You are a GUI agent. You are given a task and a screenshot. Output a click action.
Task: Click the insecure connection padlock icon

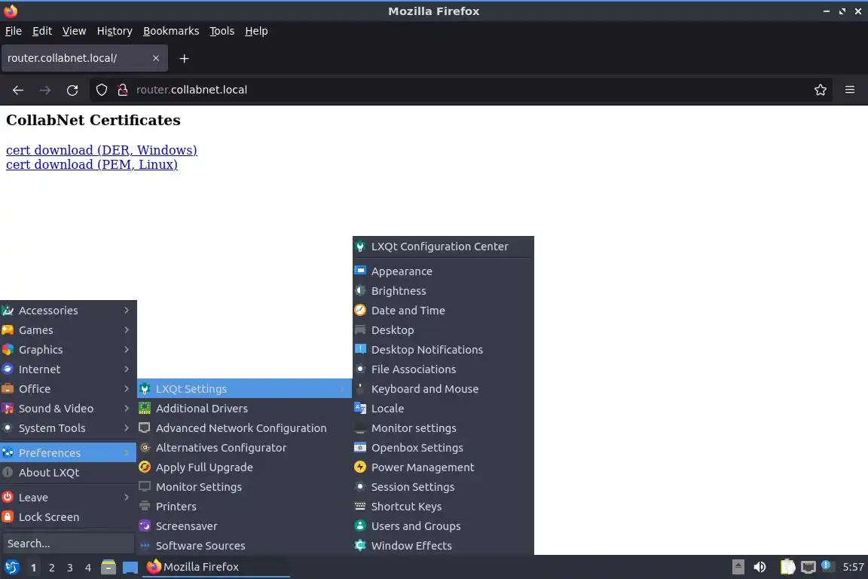point(123,90)
